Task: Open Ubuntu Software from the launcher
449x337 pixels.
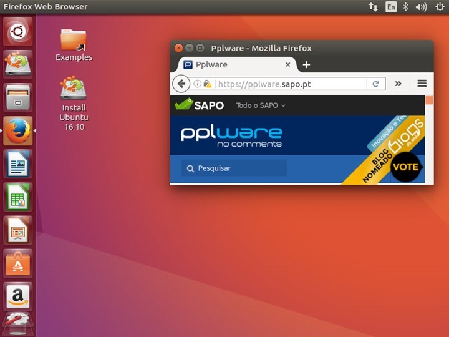Action: (18, 265)
